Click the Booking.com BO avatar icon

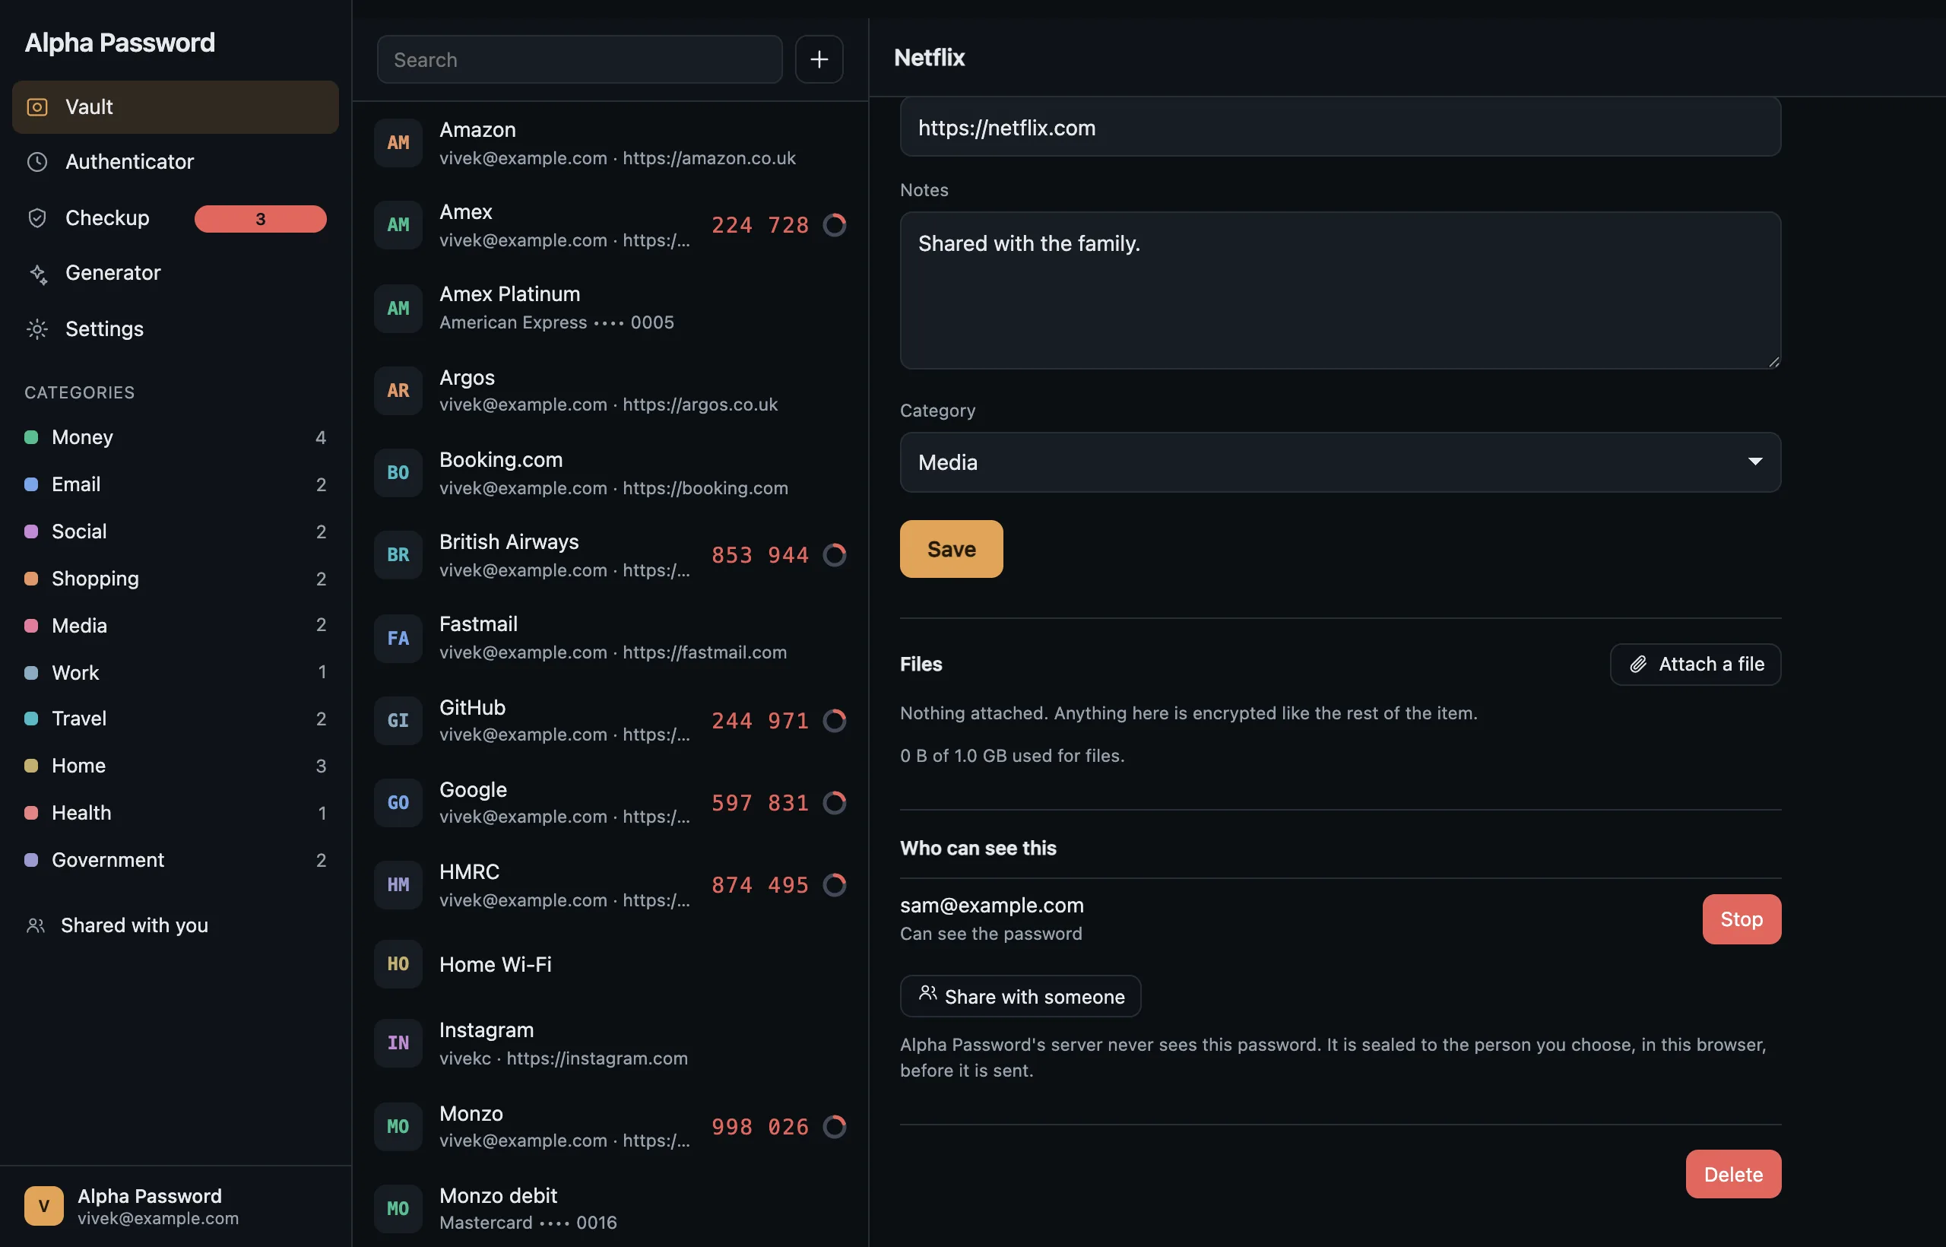tap(398, 473)
